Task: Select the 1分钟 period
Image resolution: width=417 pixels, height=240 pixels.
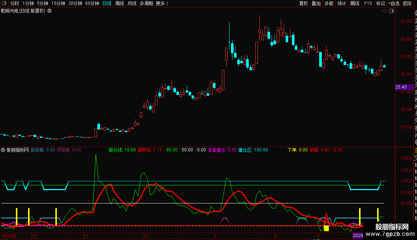Action: 28,3
